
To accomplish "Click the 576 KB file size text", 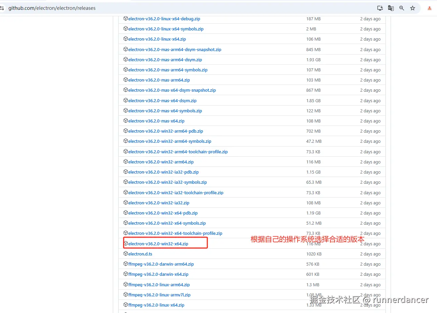I will pos(313,264).
